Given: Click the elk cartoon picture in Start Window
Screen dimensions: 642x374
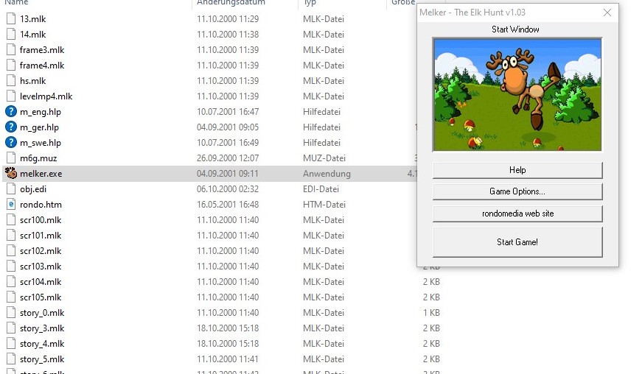Looking at the screenshot, I should point(517,95).
